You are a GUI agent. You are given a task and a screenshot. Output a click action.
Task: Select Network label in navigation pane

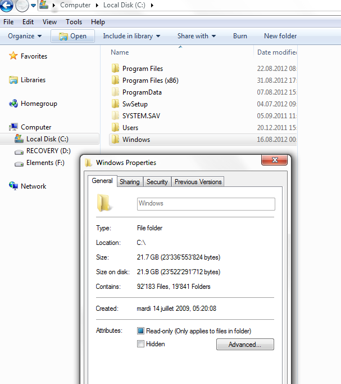pos(34,186)
